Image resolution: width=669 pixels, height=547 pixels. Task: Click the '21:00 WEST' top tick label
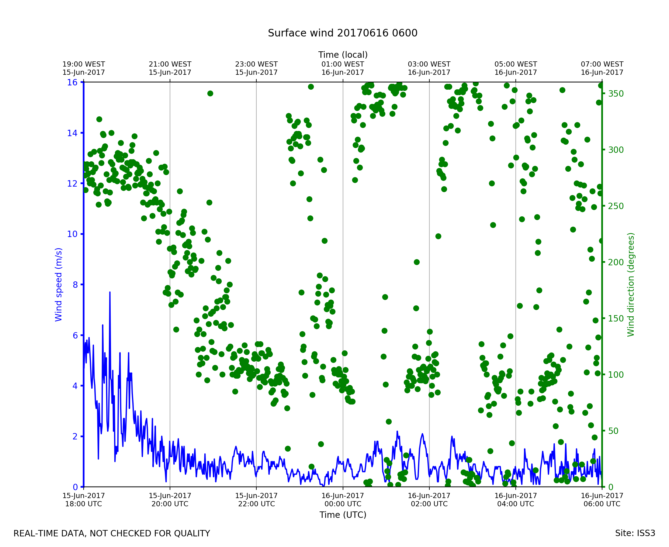tap(170, 64)
